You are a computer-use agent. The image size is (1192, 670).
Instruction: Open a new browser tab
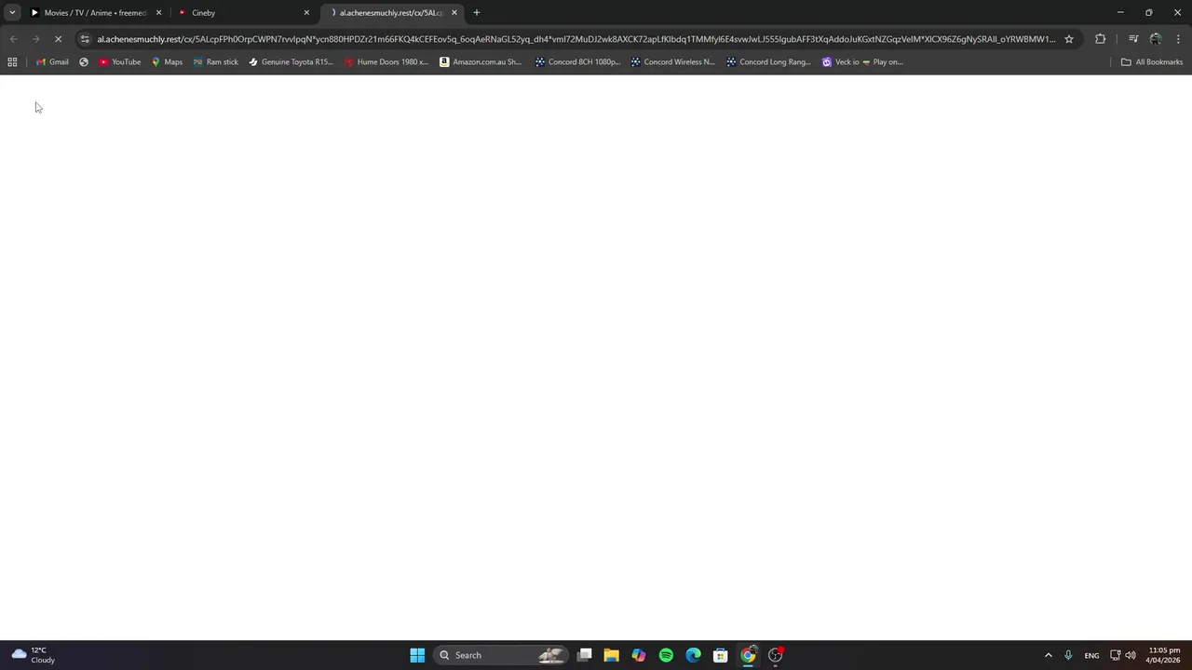click(x=477, y=13)
